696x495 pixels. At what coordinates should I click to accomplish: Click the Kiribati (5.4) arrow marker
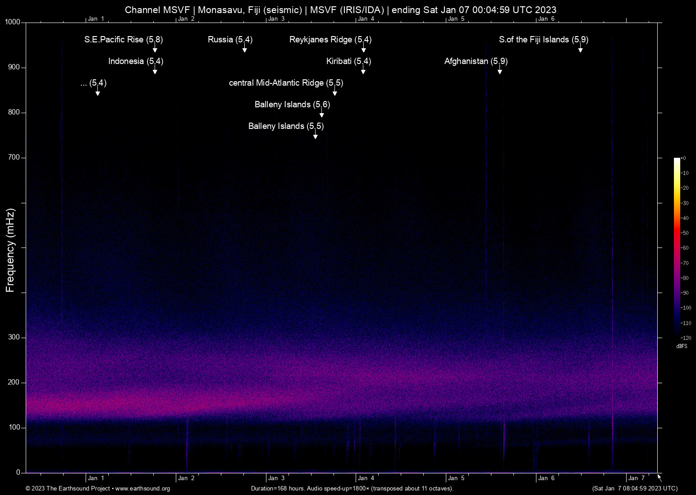(x=364, y=71)
